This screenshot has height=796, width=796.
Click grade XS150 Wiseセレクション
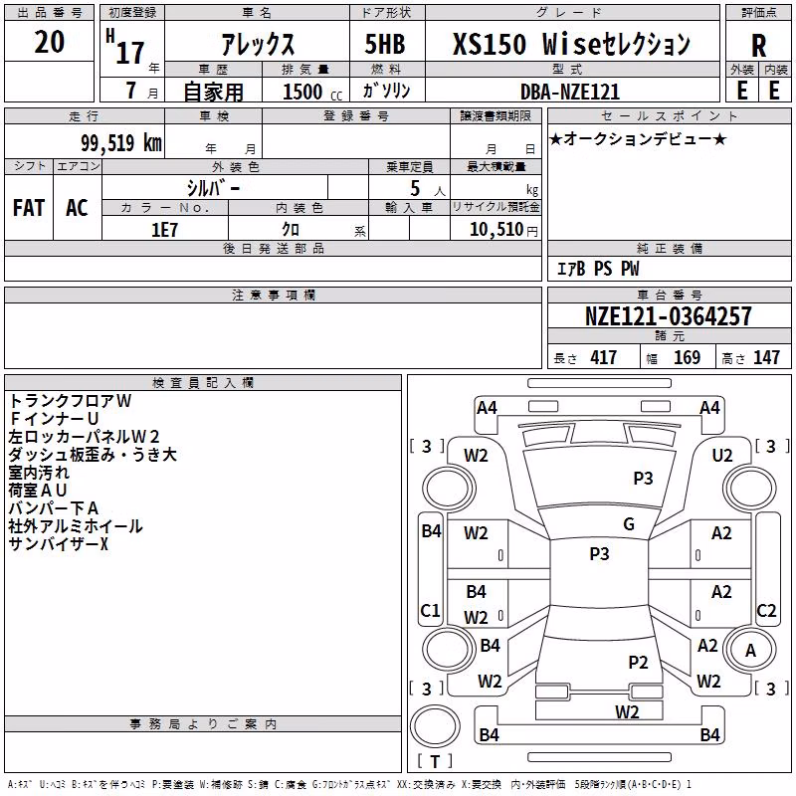coord(571,44)
